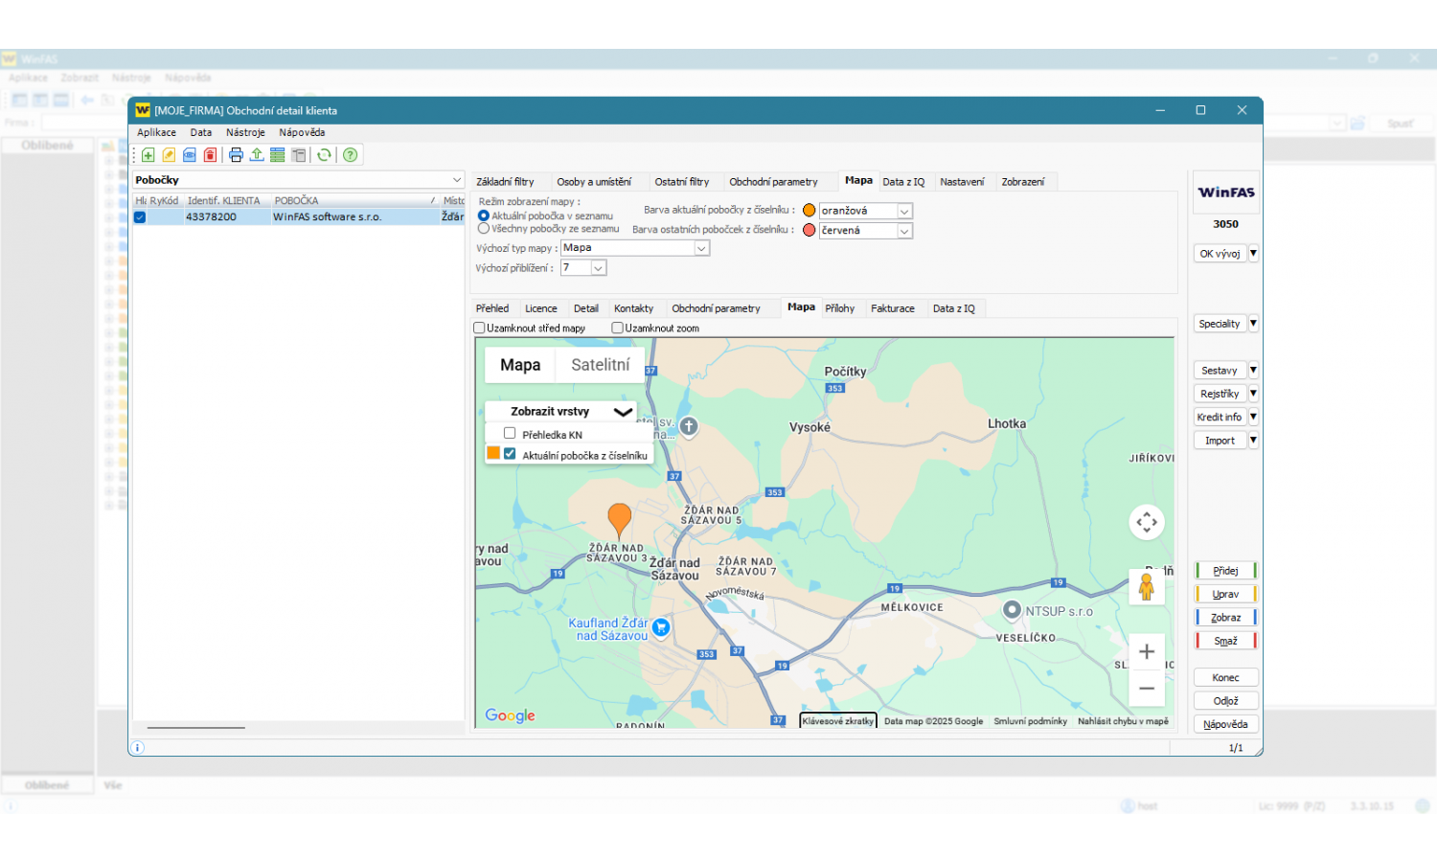Click the green add record toolbar icon
Screen dimensions: 1437x862
pyautogui.click(x=148, y=155)
